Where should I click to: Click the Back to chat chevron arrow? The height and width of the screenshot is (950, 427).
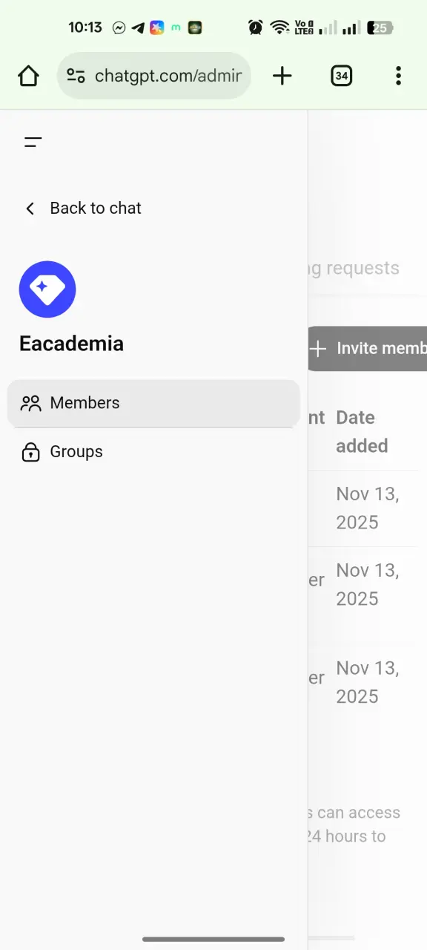click(x=30, y=209)
